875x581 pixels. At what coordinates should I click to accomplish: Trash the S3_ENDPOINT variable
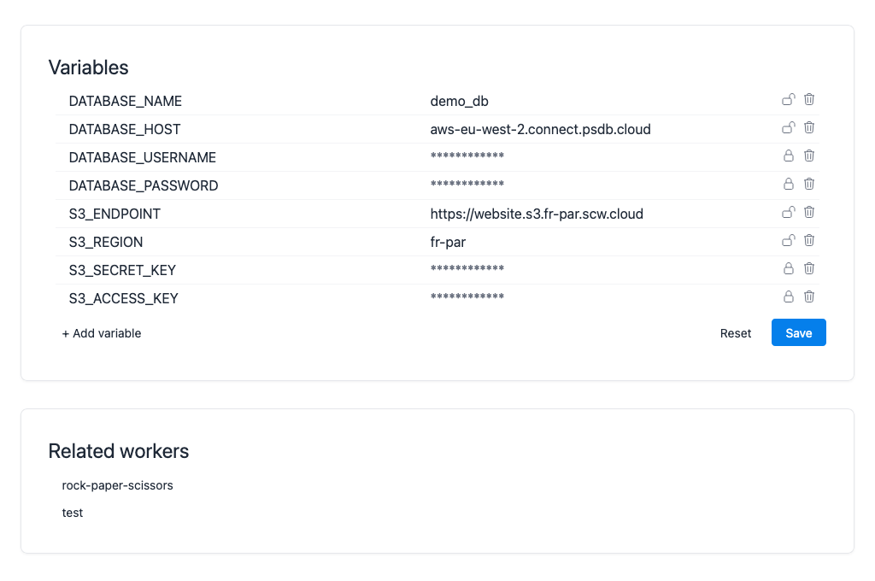tap(809, 213)
